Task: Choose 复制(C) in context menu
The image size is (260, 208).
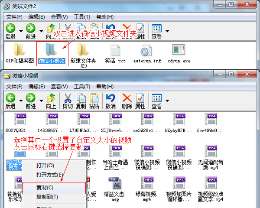Action: 54,188
